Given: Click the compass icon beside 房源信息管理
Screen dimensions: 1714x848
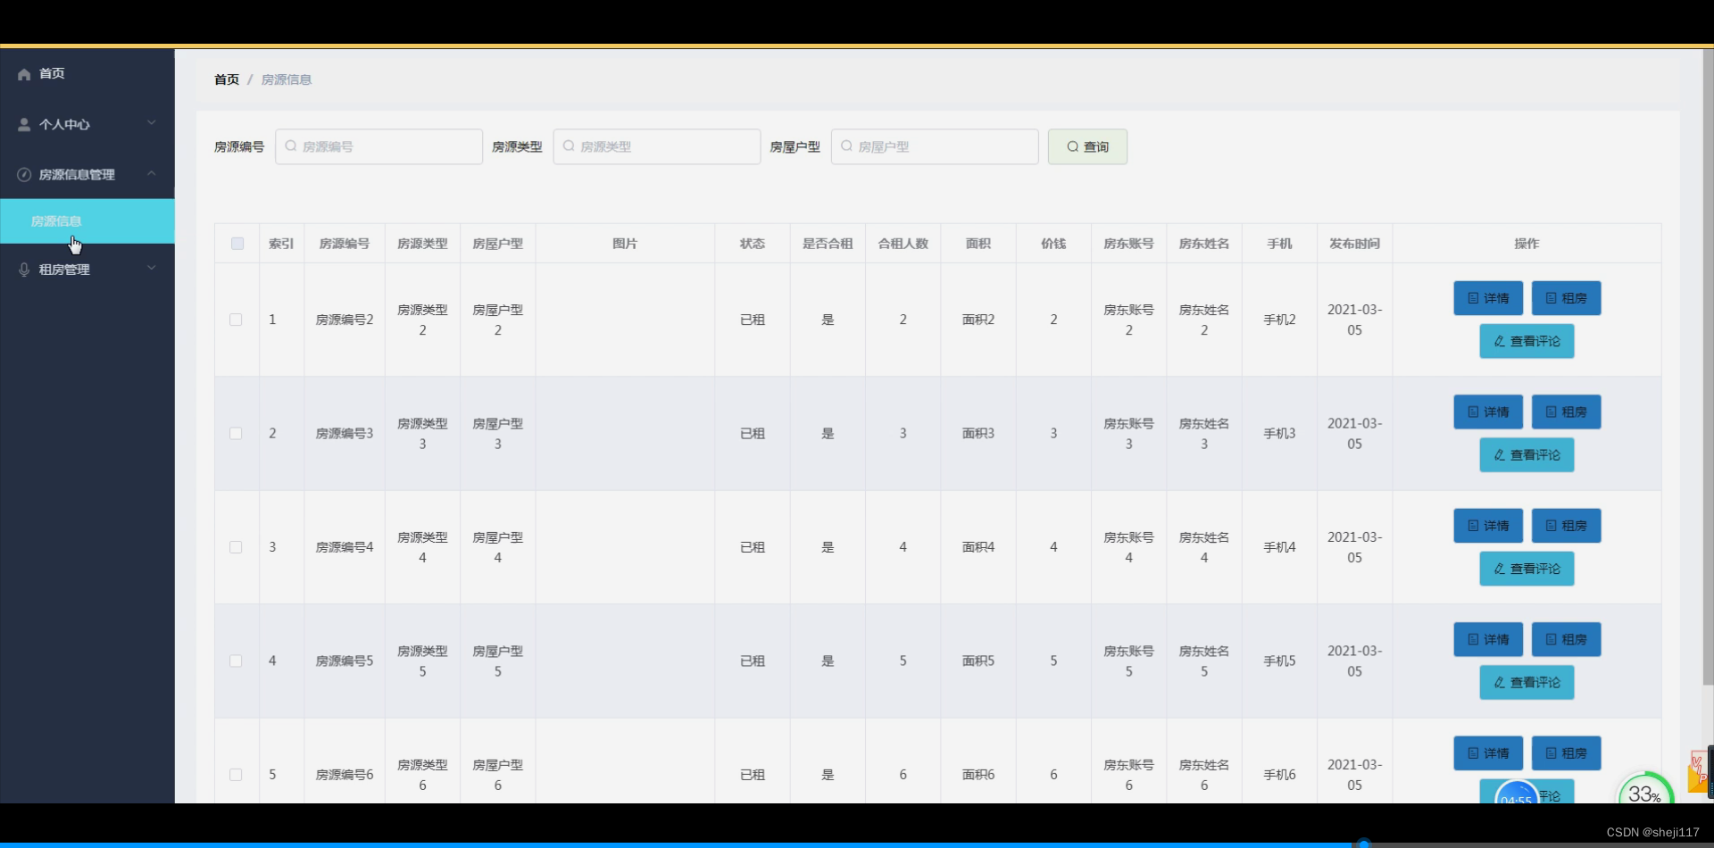Looking at the screenshot, I should click(x=24, y=175).
